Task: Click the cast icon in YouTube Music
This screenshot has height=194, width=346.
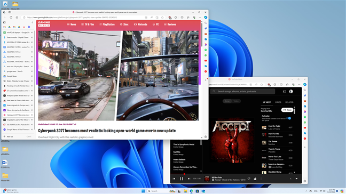Action: (x=284, y=91)
